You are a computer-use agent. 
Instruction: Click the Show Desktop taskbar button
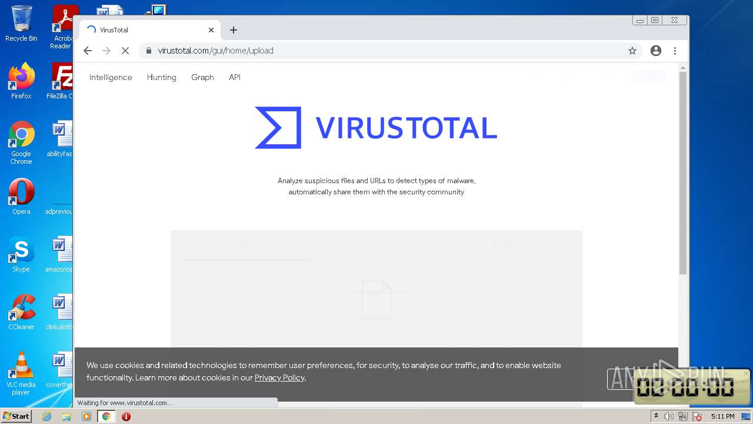[746, 416]
